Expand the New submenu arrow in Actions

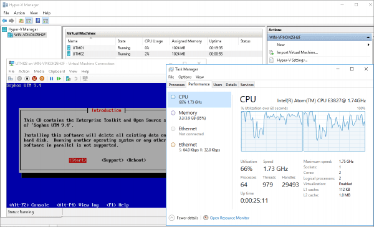(368, 45)
